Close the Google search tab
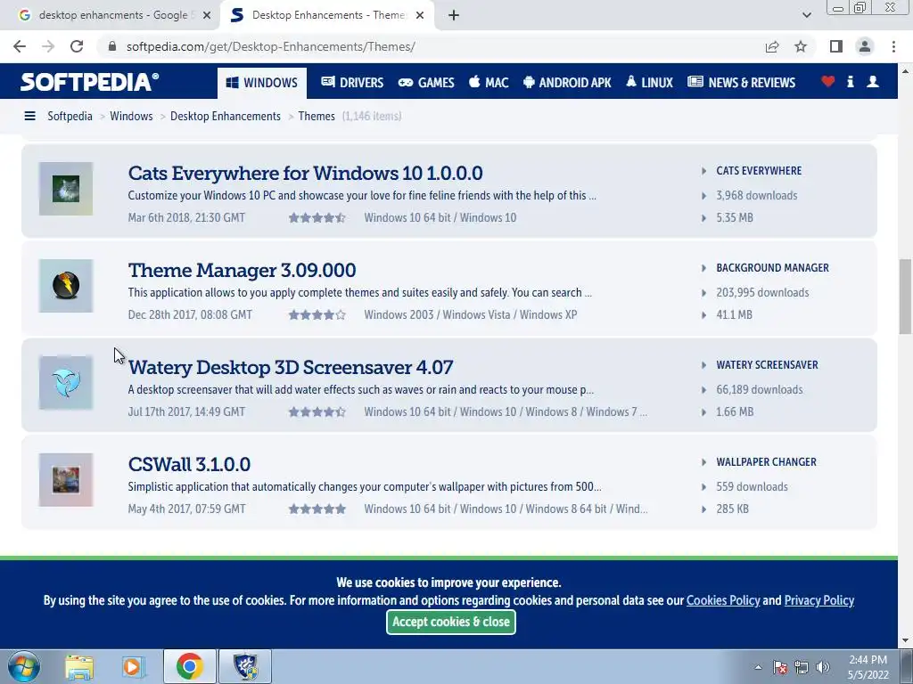The image size is (913, 684). coord(207,15)
